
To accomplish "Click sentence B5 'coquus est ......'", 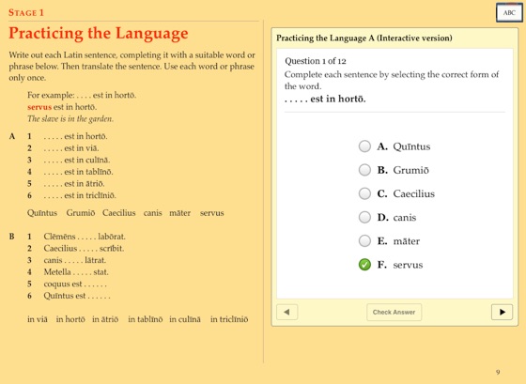I will (x=75, y=284).
